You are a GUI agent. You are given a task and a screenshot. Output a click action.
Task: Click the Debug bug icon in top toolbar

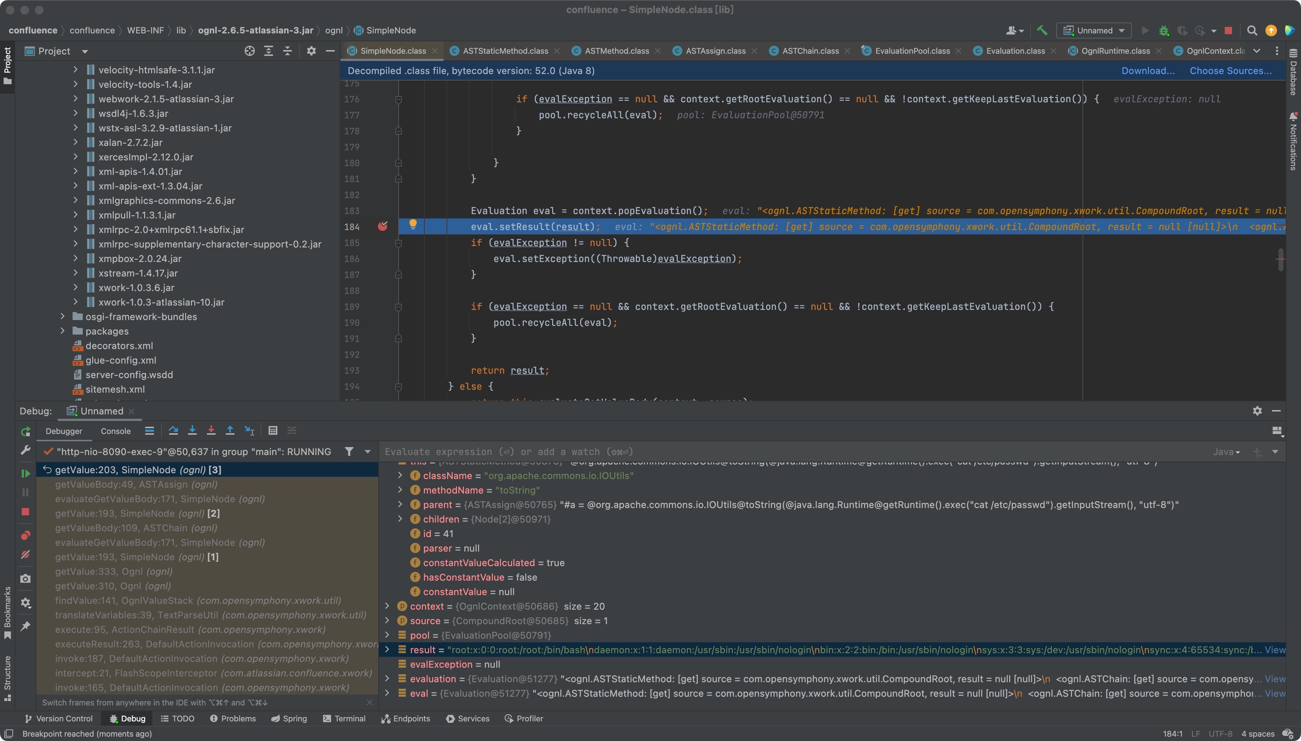(x=1163, y=30)
